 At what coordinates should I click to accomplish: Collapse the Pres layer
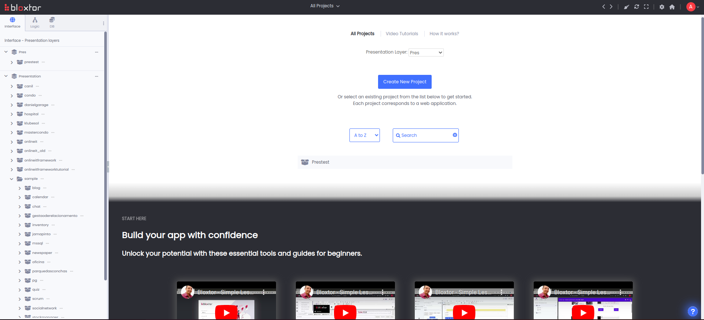tap(6, 52)
